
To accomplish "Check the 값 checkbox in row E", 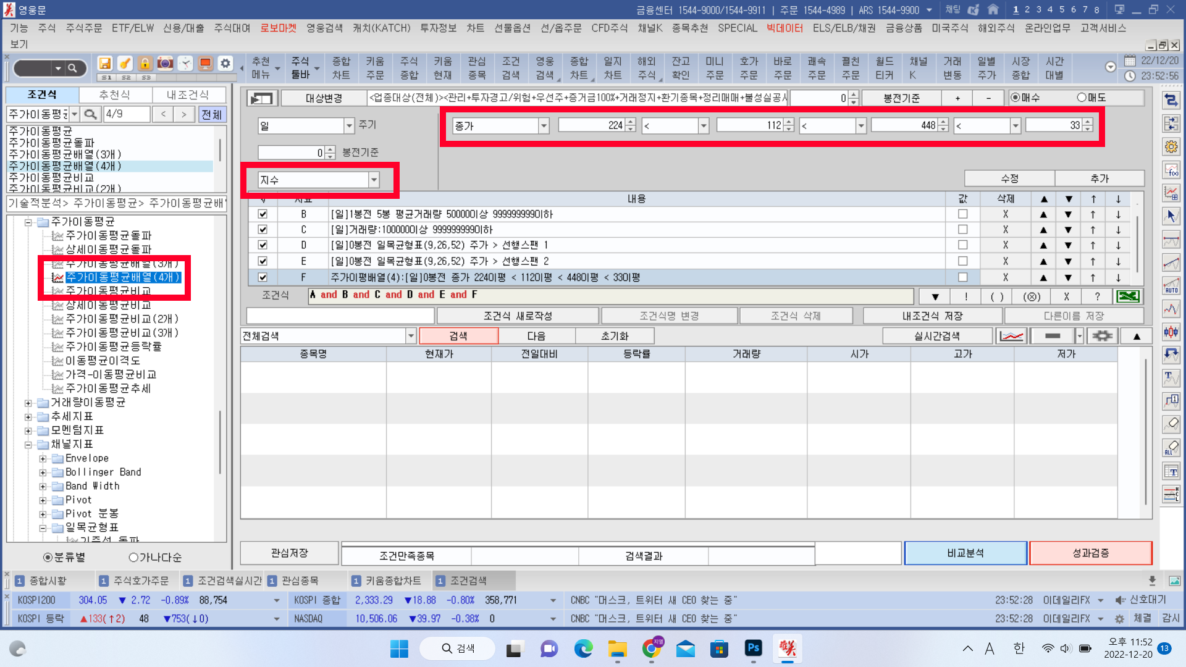I will click(x=962, y=261).
